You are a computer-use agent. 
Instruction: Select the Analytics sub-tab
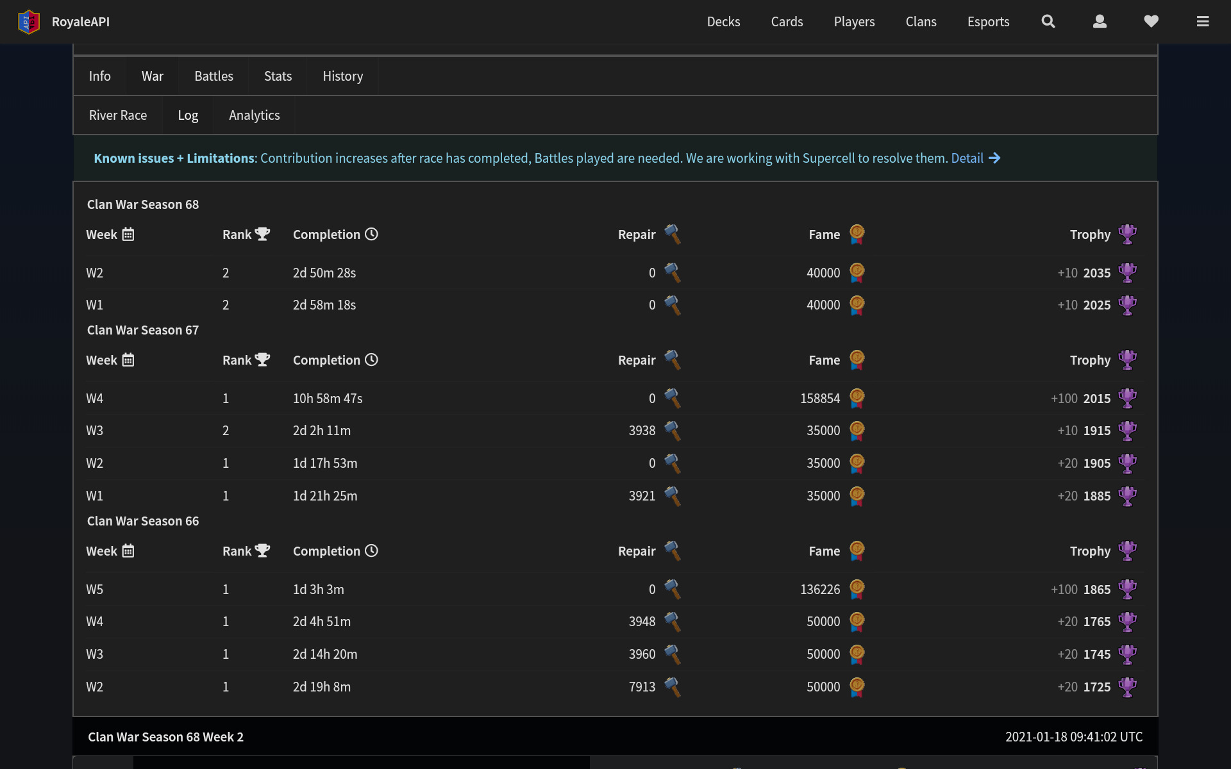click(x=254, y=115)
